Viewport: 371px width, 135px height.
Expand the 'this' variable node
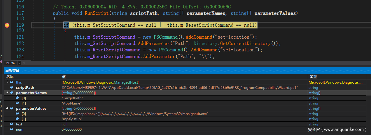pyautogui.click(x=8, y=82)
